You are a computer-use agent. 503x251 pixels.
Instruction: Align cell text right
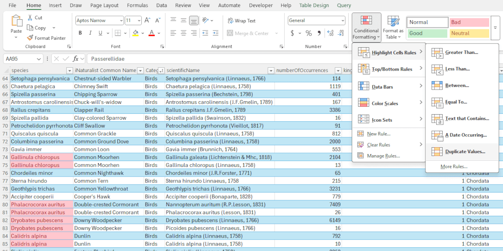(x=194, y=33)
